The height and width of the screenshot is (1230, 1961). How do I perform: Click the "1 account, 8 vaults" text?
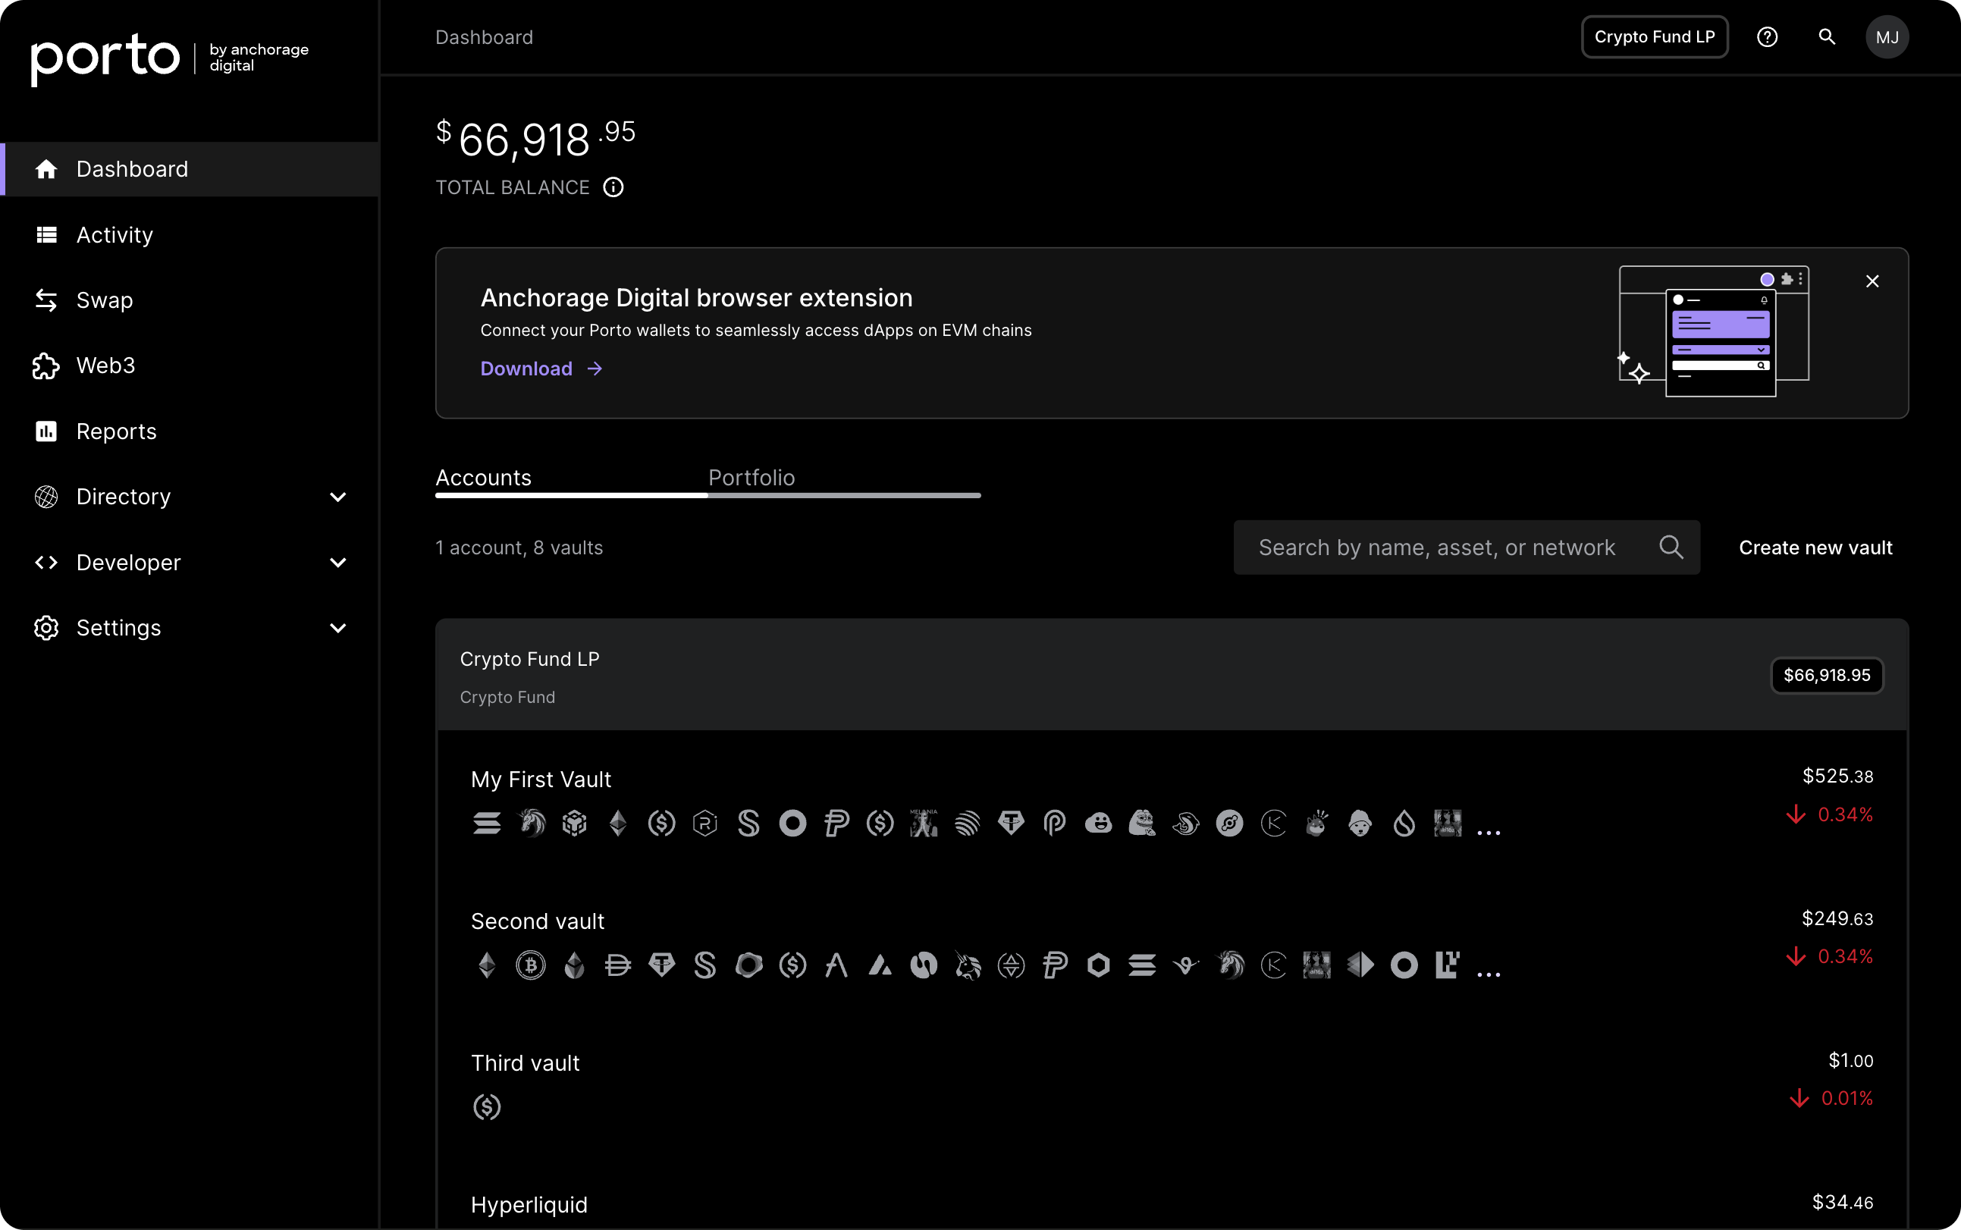coord(519,548)
